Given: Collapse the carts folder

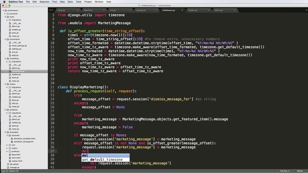Looking at the screenshot, I should point(5,17).
